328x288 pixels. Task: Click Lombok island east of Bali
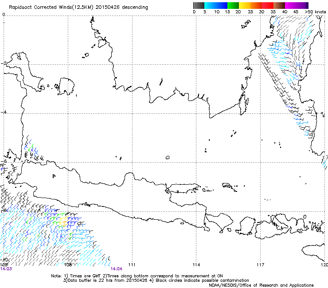(x=247, y=226)
